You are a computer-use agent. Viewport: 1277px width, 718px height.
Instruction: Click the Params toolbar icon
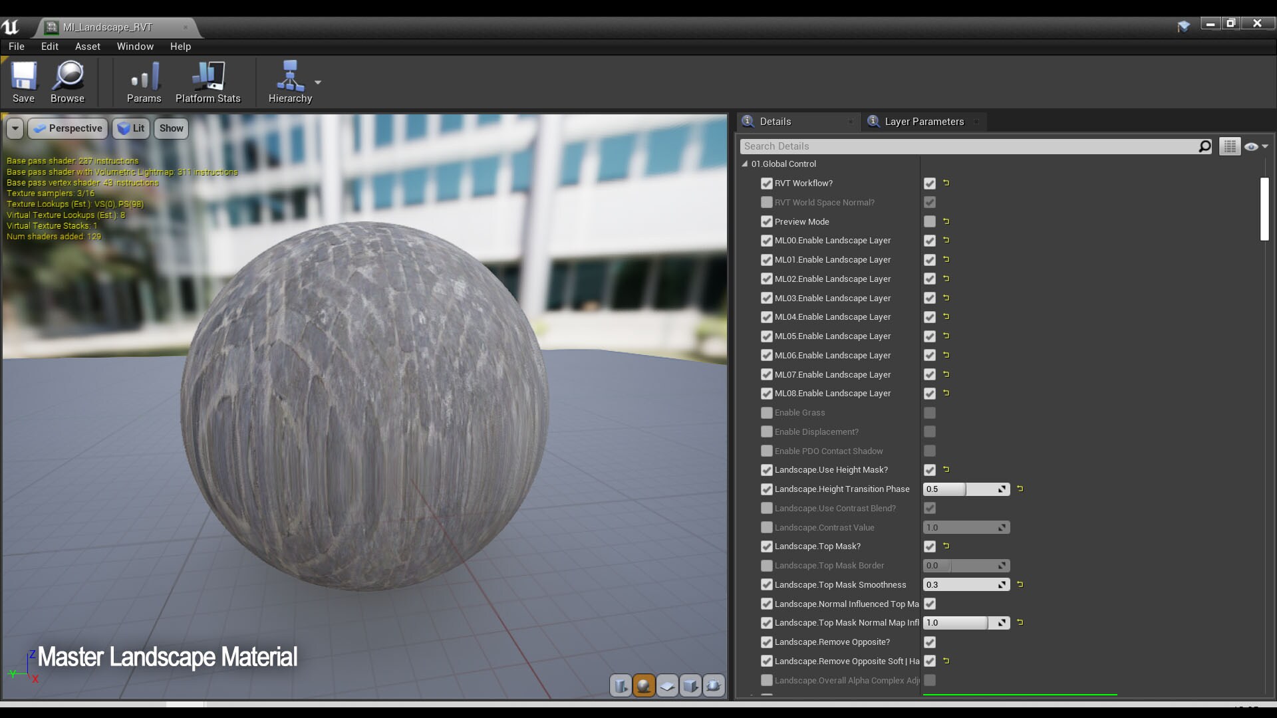[x=144, y=76]
